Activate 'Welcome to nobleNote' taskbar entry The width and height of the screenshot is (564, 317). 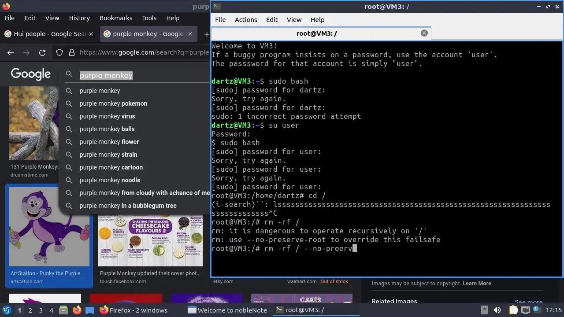pyautogui.click(x=227, y=310)
